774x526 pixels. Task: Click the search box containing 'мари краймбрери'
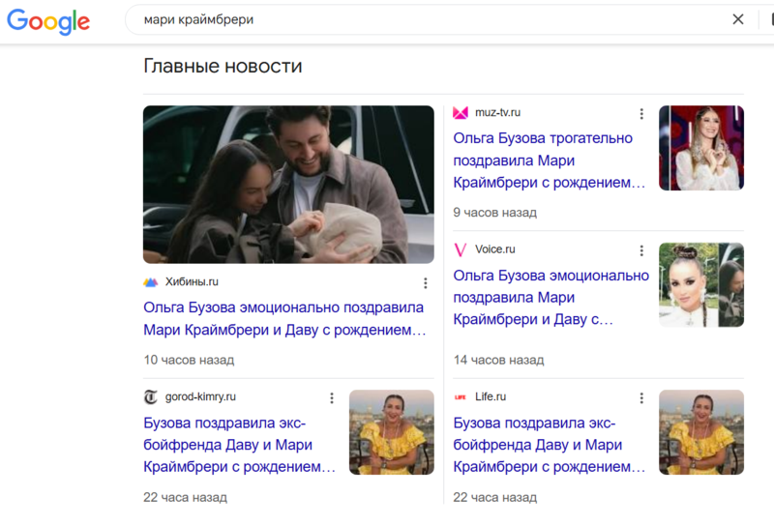[434, 19]
